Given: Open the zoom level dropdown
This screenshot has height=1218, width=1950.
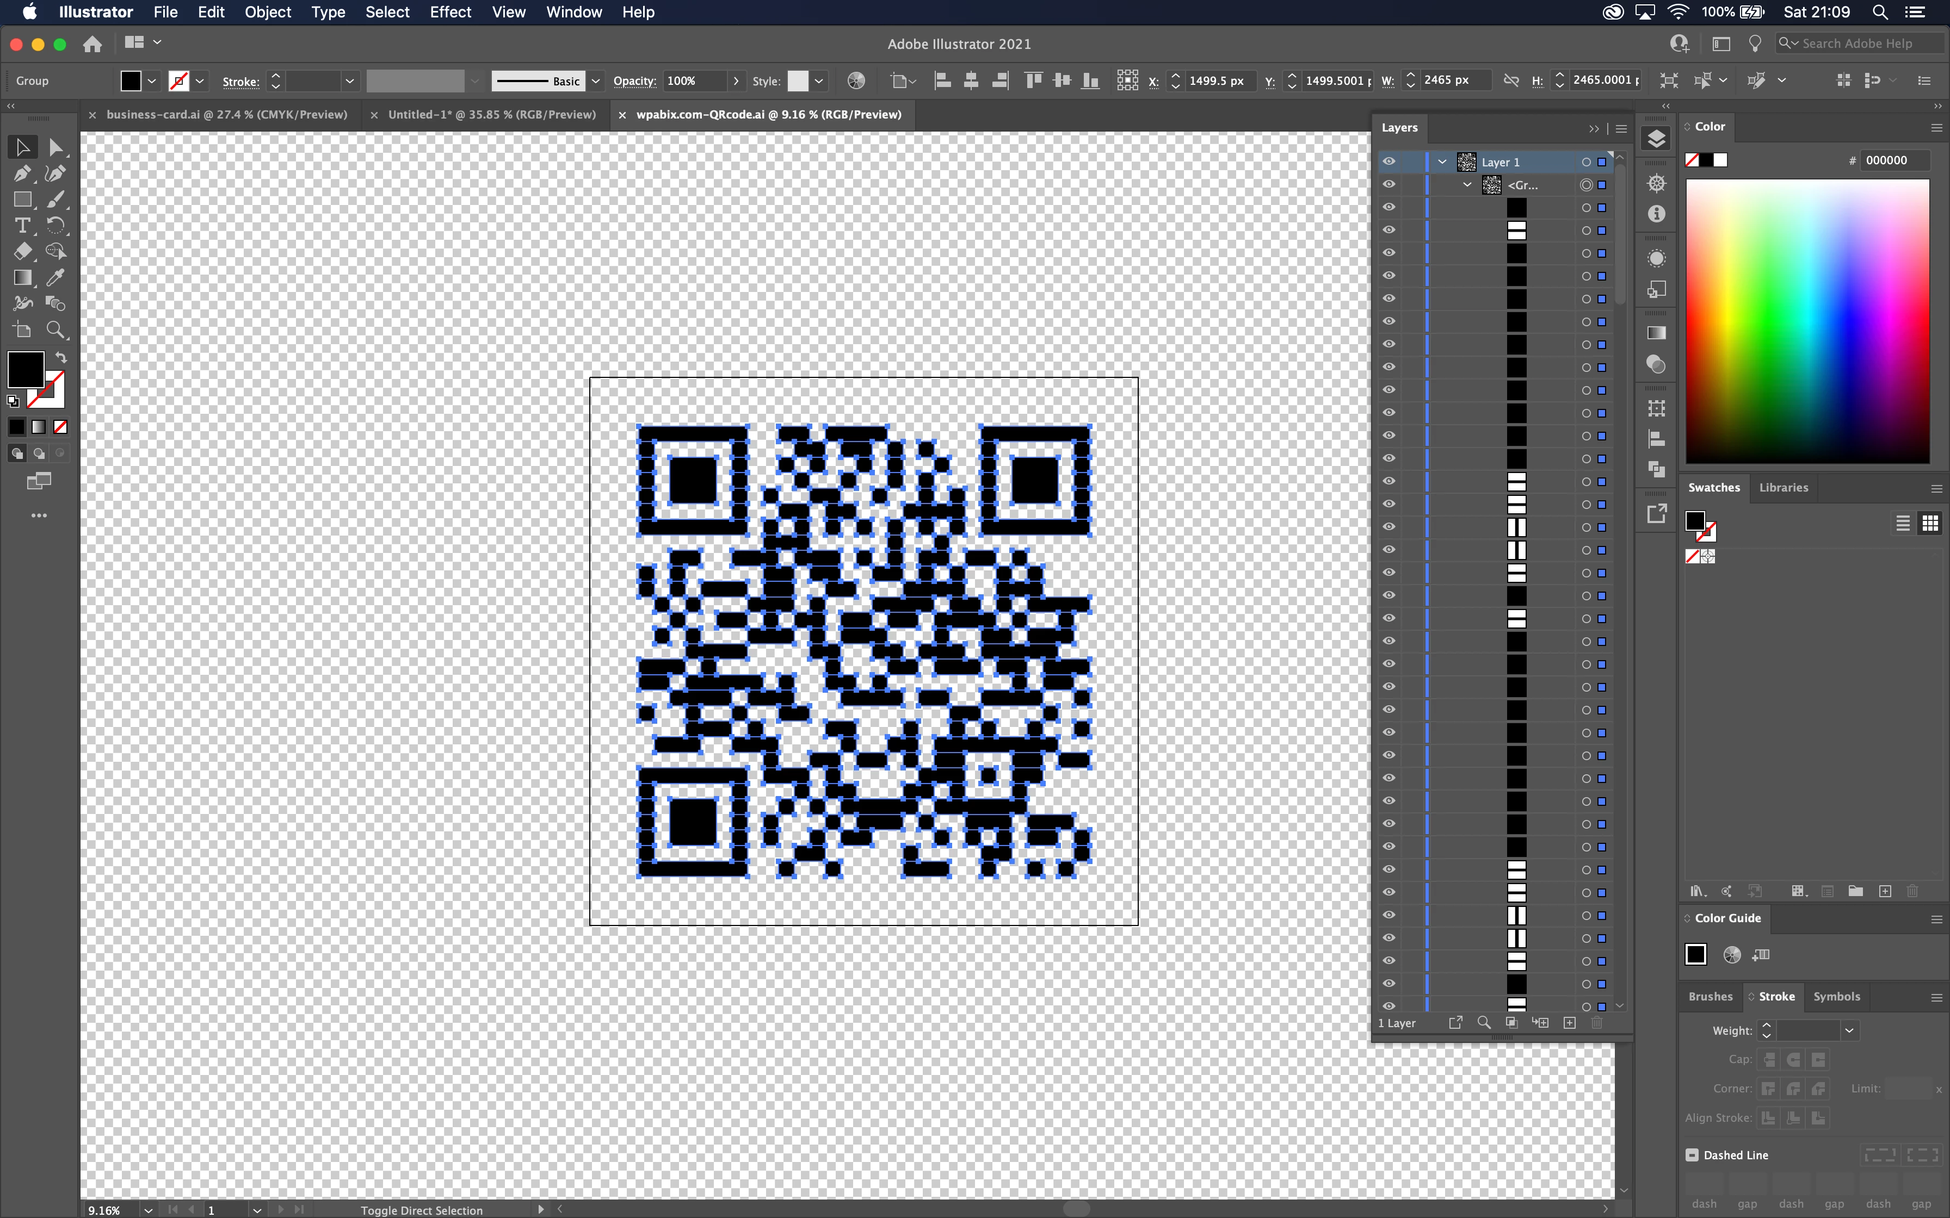Looking at the screenshot, I should click(149, 1210).
